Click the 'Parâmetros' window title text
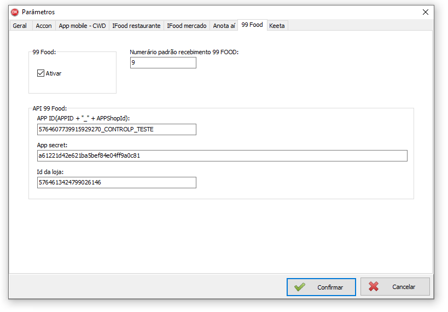 tap(38, 12)
